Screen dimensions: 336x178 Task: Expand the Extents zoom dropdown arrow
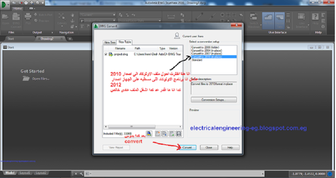[x=62, y=26]
